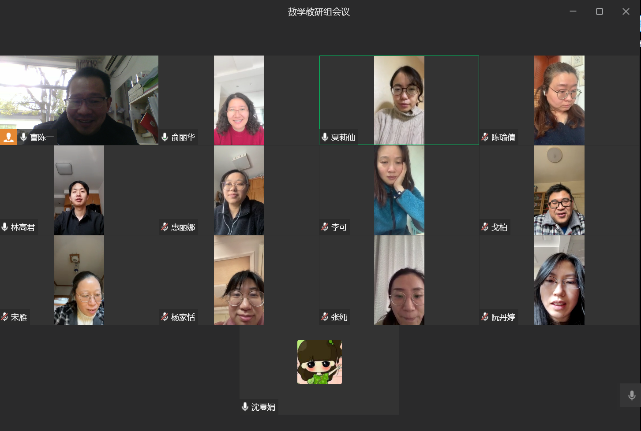Select 夏莉仙's highlighted video tile

399,100
